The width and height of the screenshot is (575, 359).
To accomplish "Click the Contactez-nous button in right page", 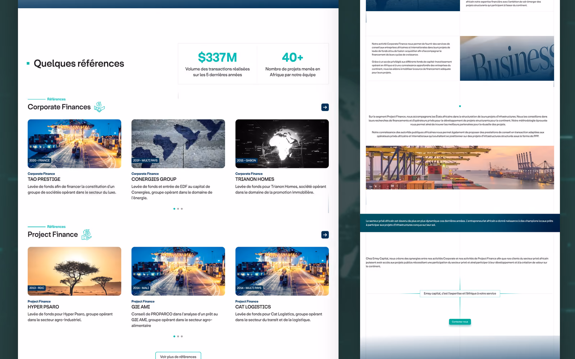I will [460, 322].
